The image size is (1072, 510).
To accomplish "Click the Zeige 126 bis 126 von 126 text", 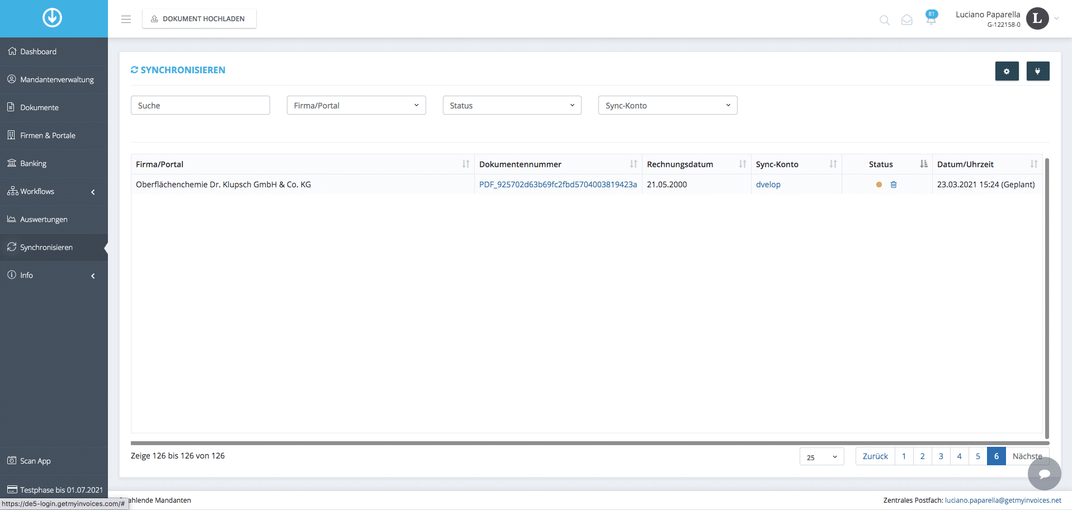I will coord(178,456).
